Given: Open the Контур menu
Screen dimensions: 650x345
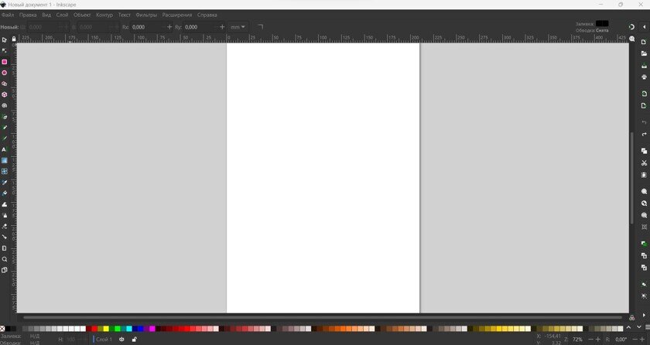Looking at the screenshot, I should click(x=104, y=15).
